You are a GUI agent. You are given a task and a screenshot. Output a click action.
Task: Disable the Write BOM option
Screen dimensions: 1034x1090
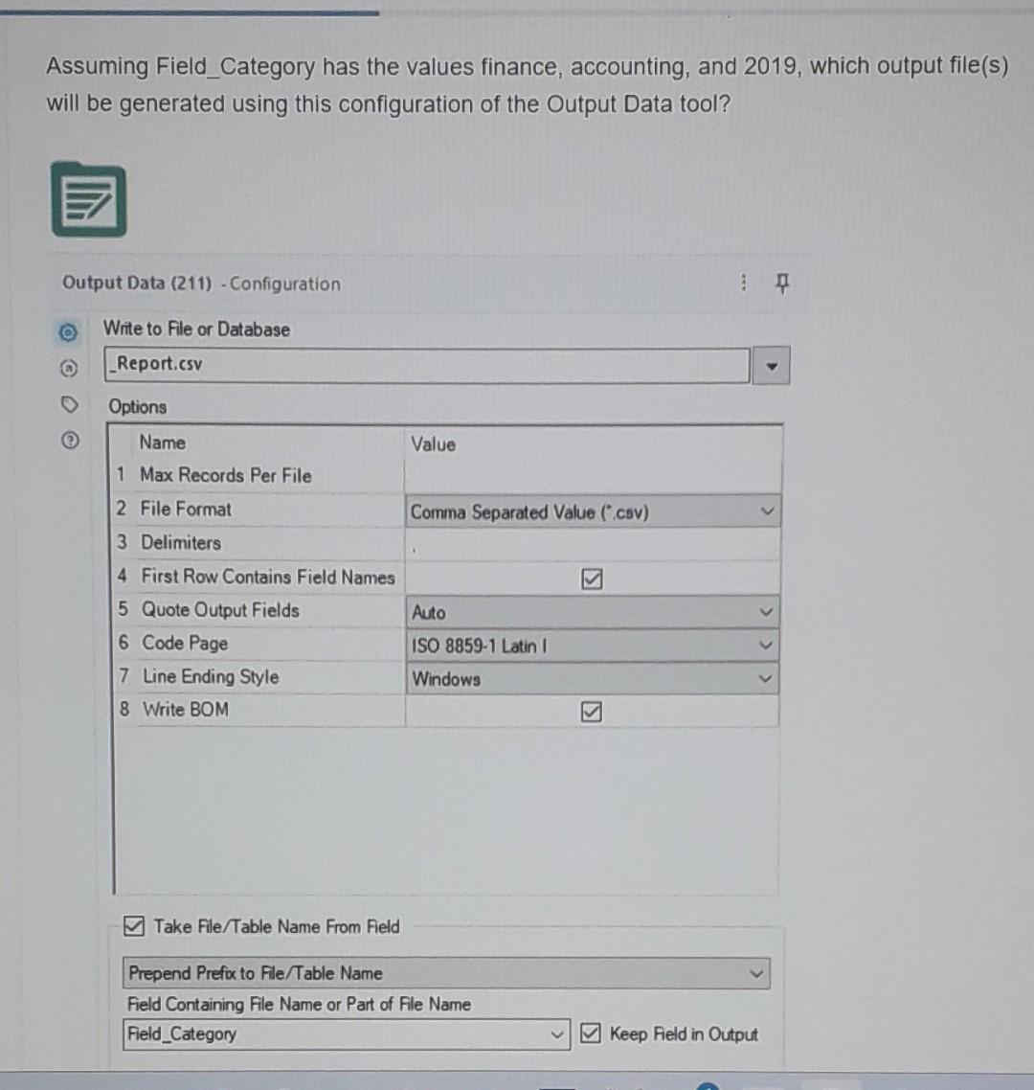(594, 711)
